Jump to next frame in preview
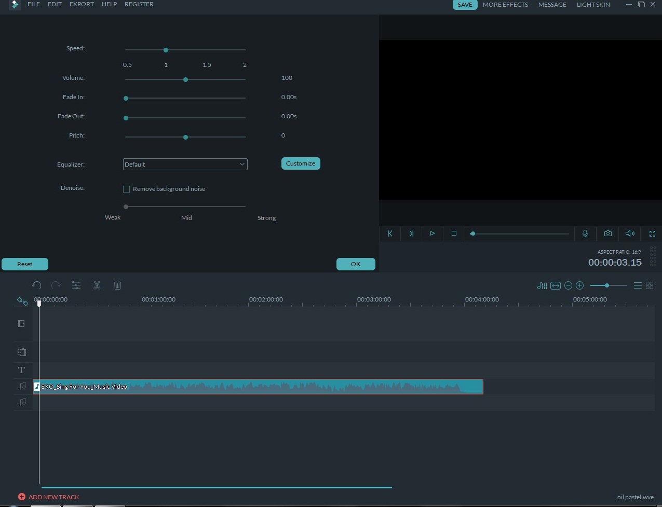Viewport: 662px width, 507px height. tap(411, 234)
